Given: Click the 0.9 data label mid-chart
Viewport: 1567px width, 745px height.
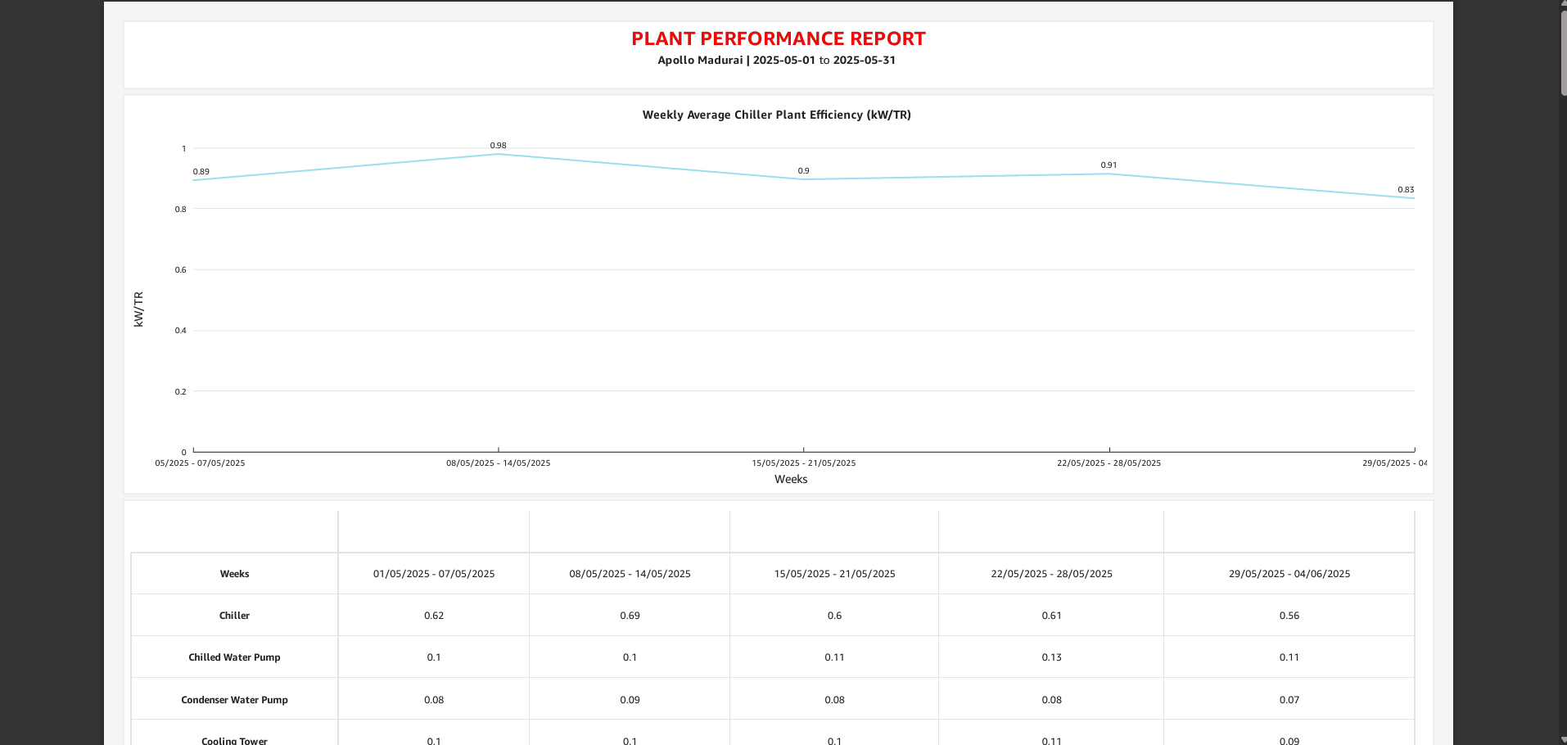Looking at the screenshot, I should (x=803, y=171).
